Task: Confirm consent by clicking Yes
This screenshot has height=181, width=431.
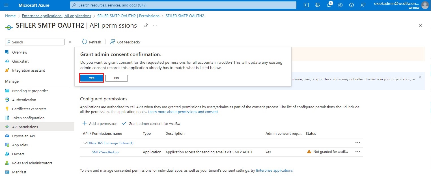Action: click(x=92, y=78)
